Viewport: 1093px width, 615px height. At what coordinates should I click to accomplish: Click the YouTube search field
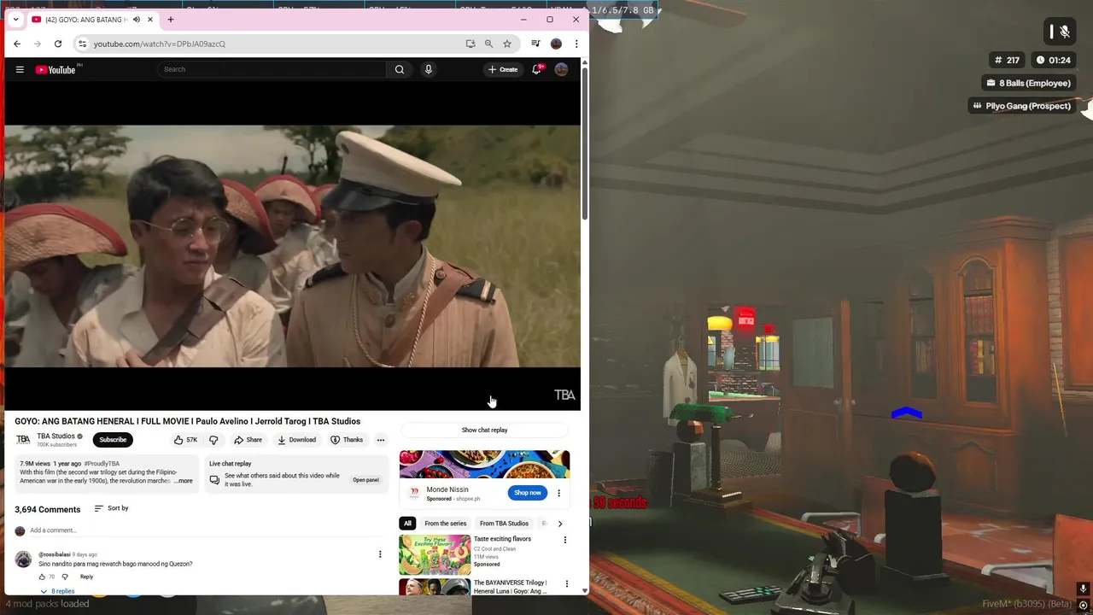pos(273,69)
